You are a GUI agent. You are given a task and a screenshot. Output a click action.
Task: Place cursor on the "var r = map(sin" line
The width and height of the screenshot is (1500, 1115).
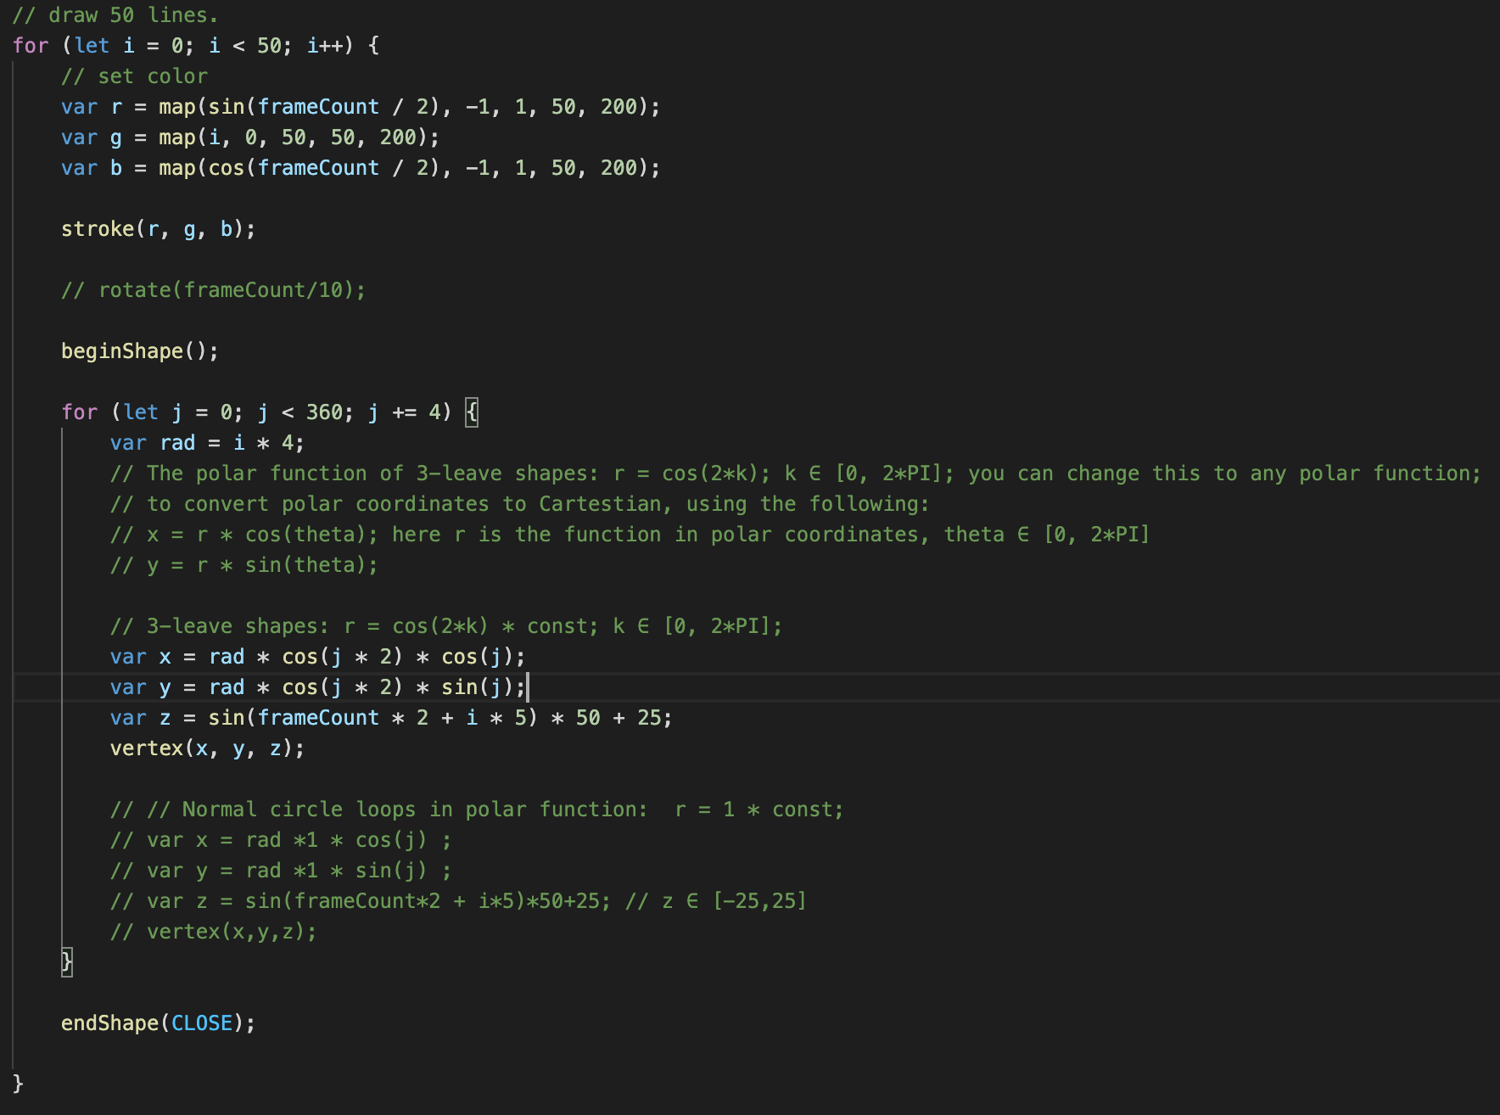coord(360,107)
